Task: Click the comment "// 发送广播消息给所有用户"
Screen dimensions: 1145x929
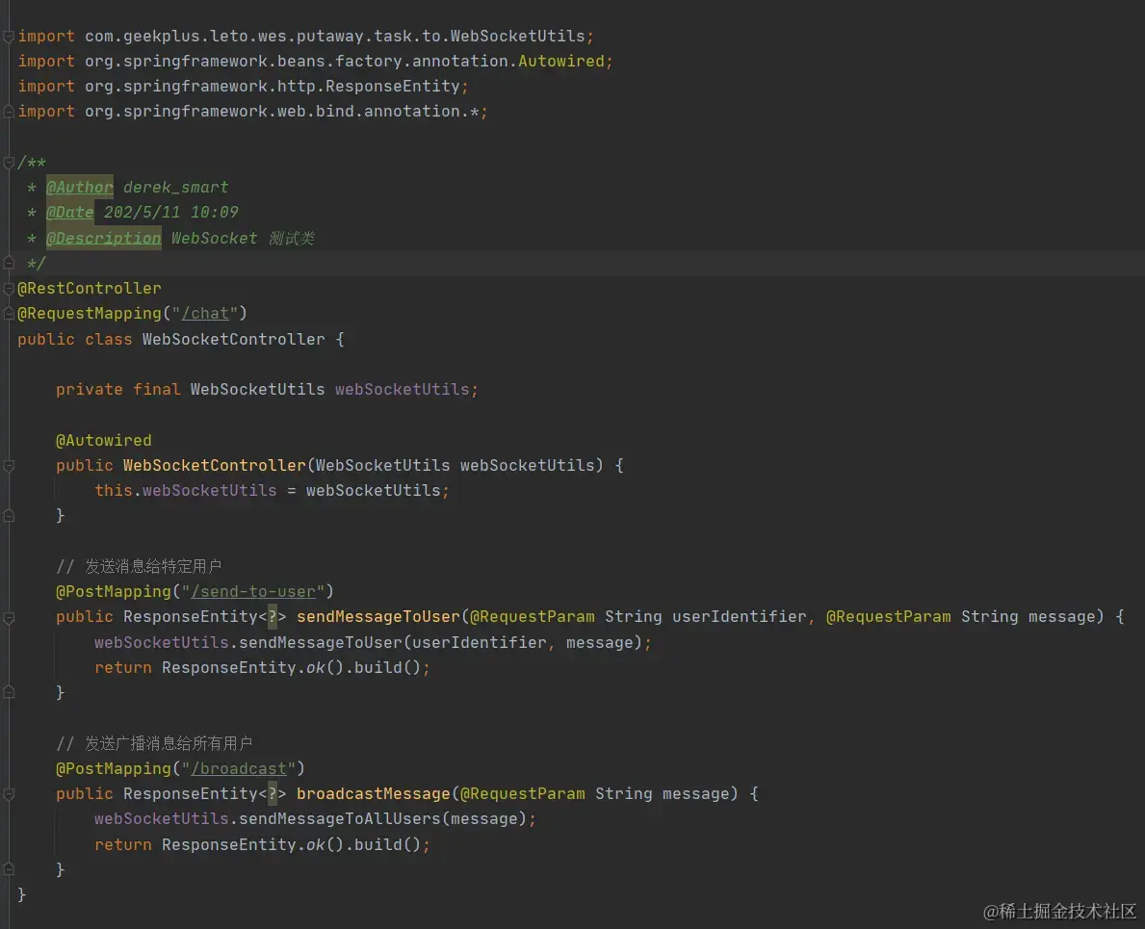Action: coord(154,743)
